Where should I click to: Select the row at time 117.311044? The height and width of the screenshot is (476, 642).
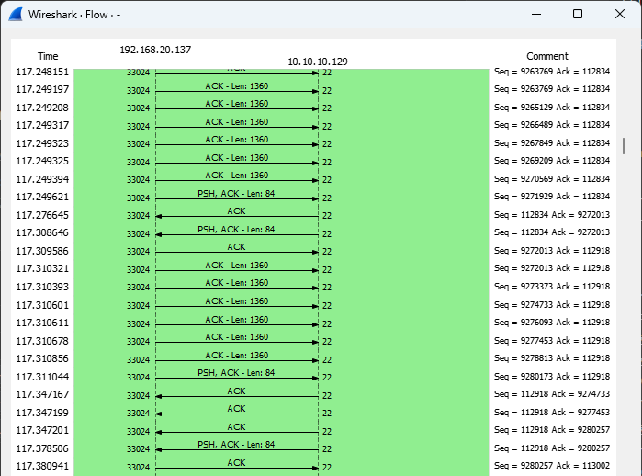313,377
